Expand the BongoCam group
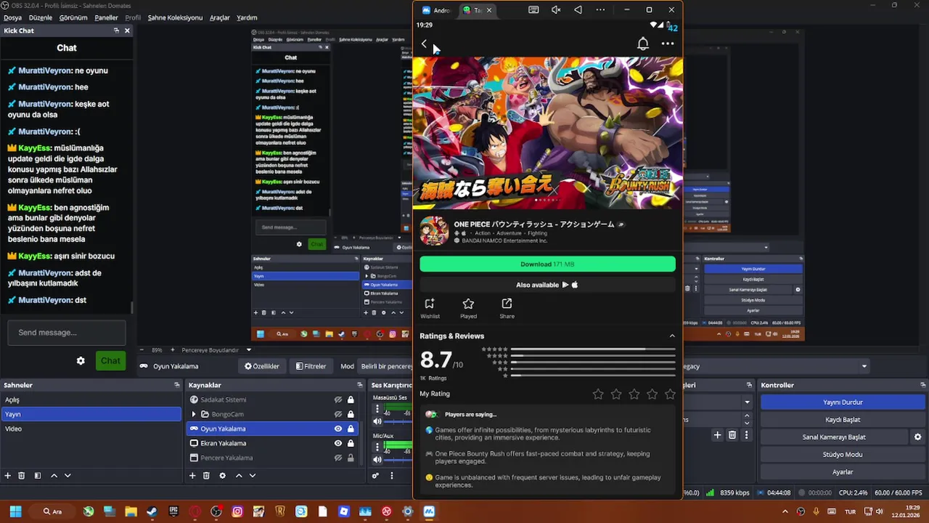 coord(193,414)
